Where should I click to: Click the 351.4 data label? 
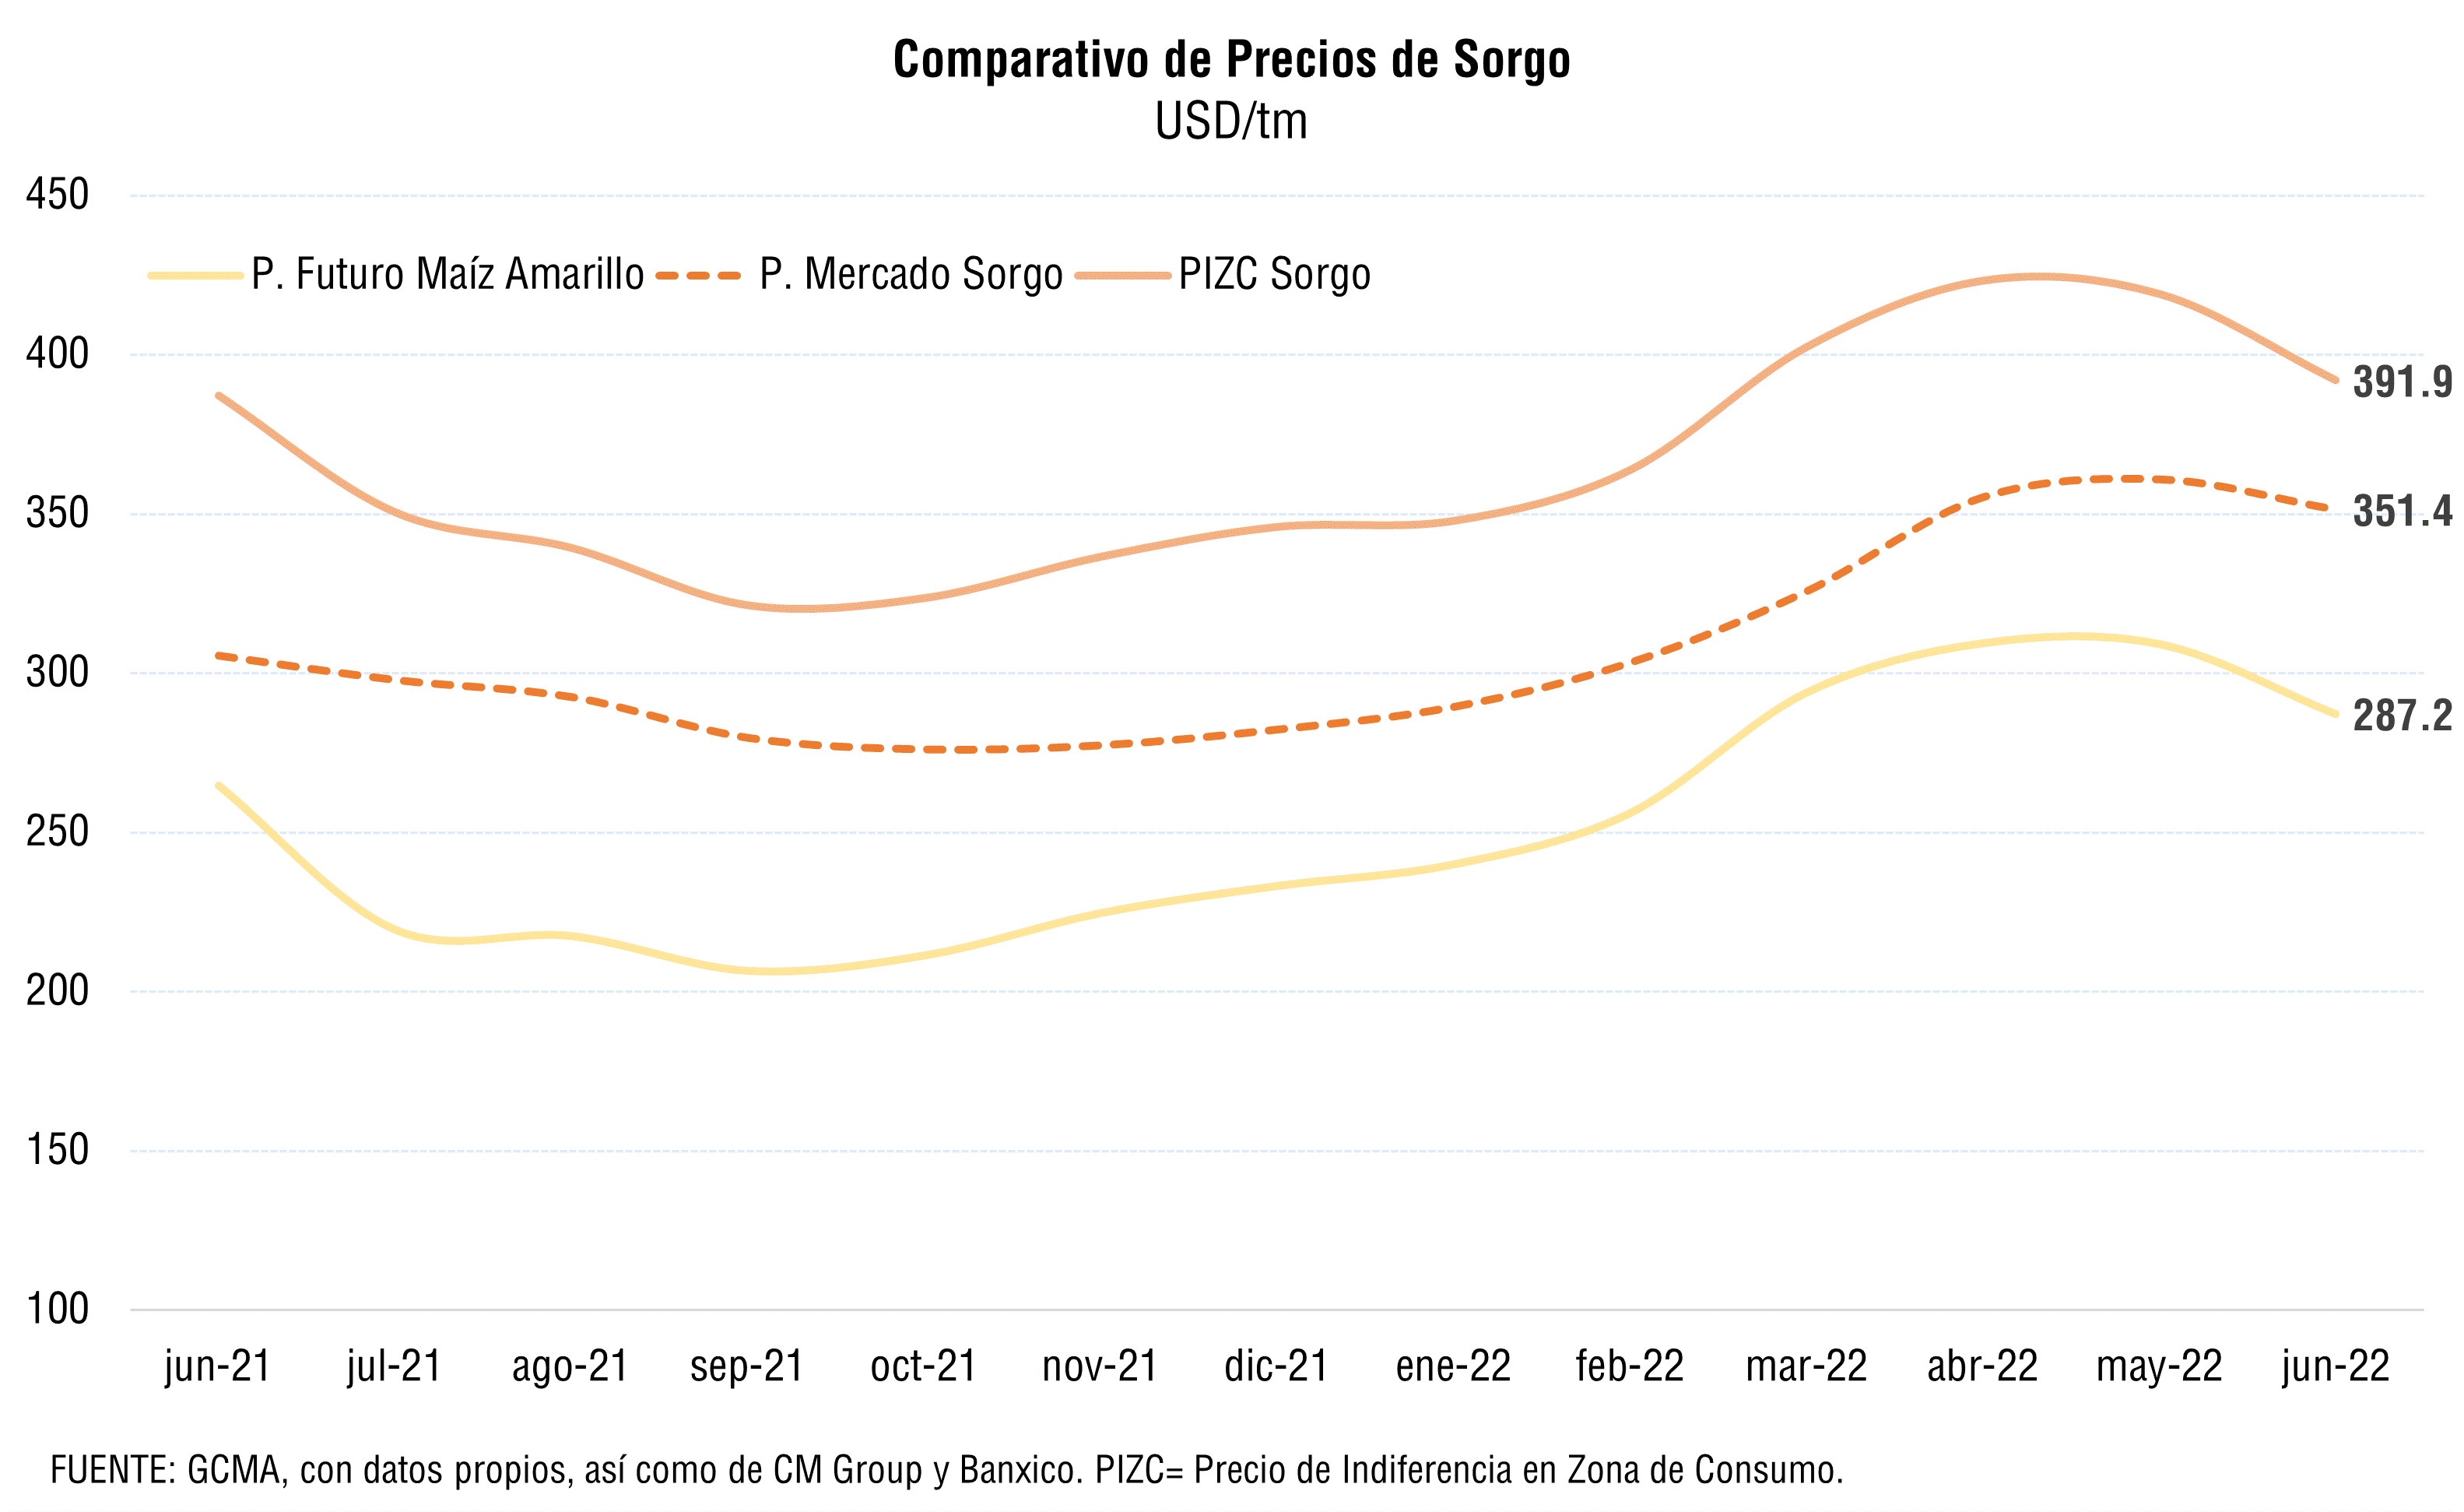(x=2401, y=512)
